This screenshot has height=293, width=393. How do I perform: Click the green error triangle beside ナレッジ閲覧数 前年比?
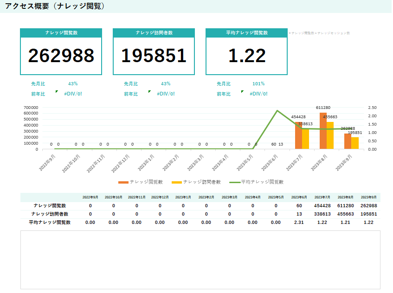click(x=57, y=92)
